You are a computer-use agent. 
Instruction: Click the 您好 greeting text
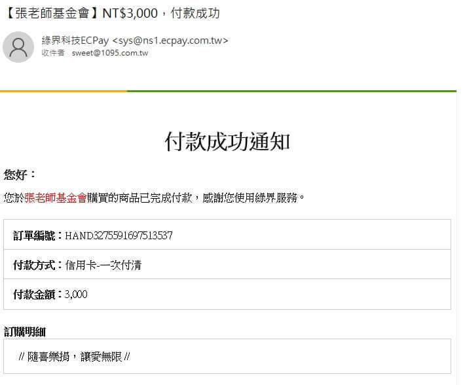click(20, 175)
